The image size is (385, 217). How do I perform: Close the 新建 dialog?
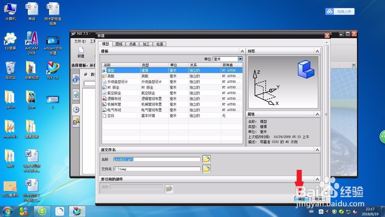coord(327,35)
